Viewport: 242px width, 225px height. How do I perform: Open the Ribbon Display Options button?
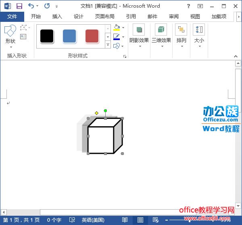200,6
